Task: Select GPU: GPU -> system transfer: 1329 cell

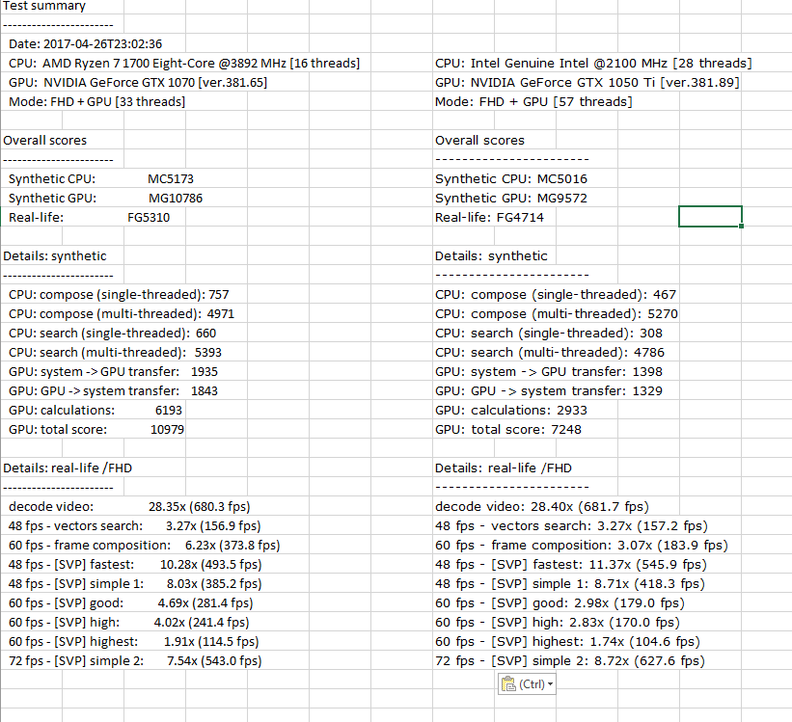Action: (549, 390)
